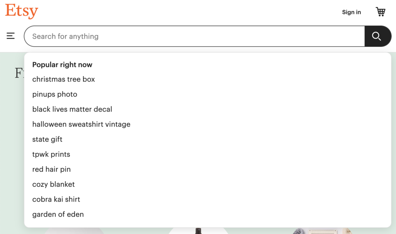Click the product image peeking below the dropdown
Viewport: 396px width, 234px height.
(x=198, y=231)
